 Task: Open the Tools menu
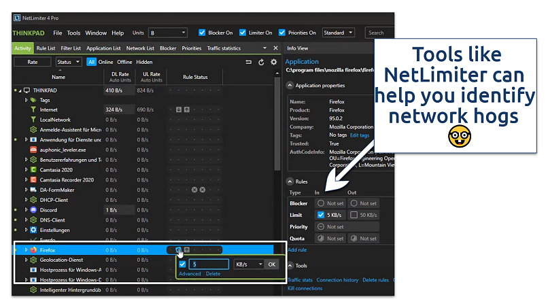coord(73,33)
